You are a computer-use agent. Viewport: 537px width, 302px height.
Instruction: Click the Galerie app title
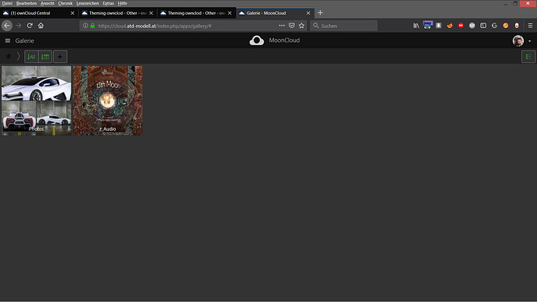(x=24, y=40)
